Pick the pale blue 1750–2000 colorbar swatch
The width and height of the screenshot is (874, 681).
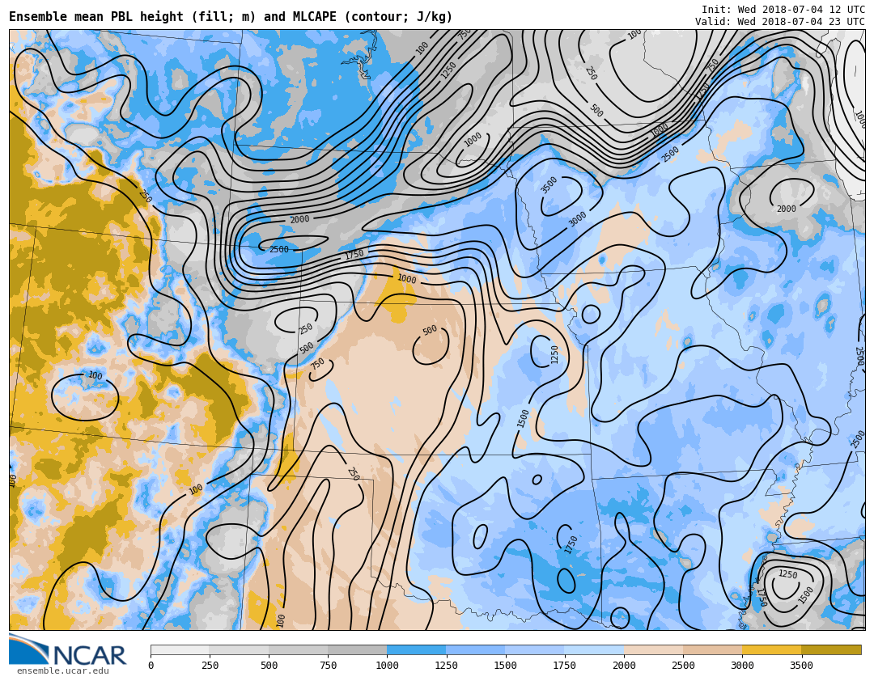(594, 649)
